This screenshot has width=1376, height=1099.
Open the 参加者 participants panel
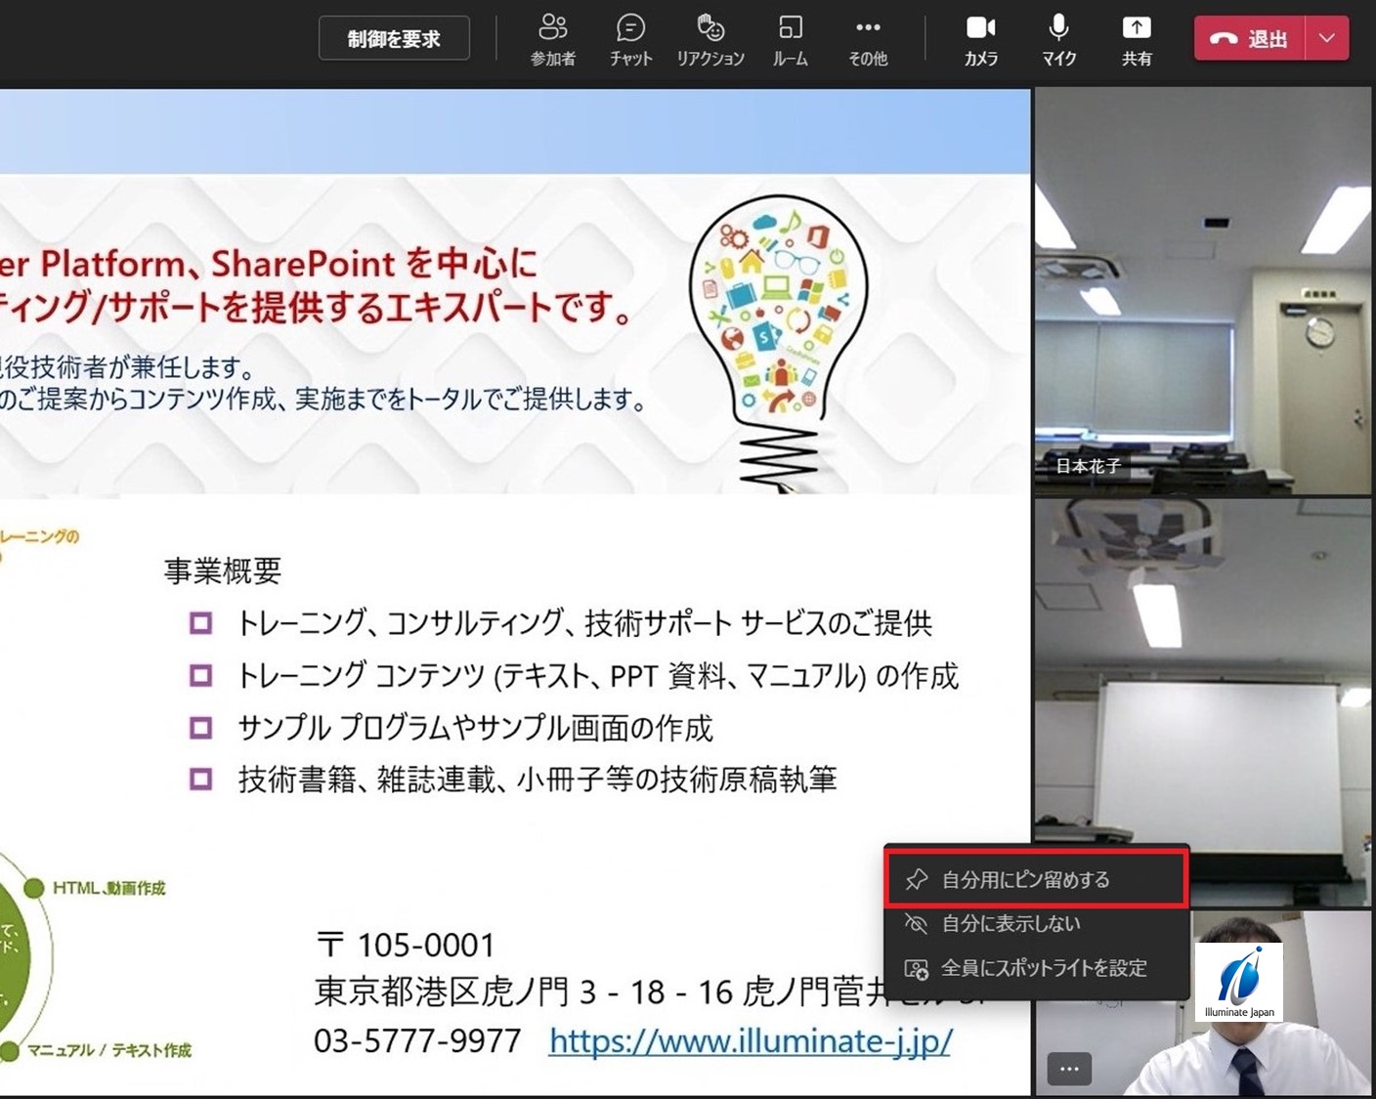(x=553, y=40)
